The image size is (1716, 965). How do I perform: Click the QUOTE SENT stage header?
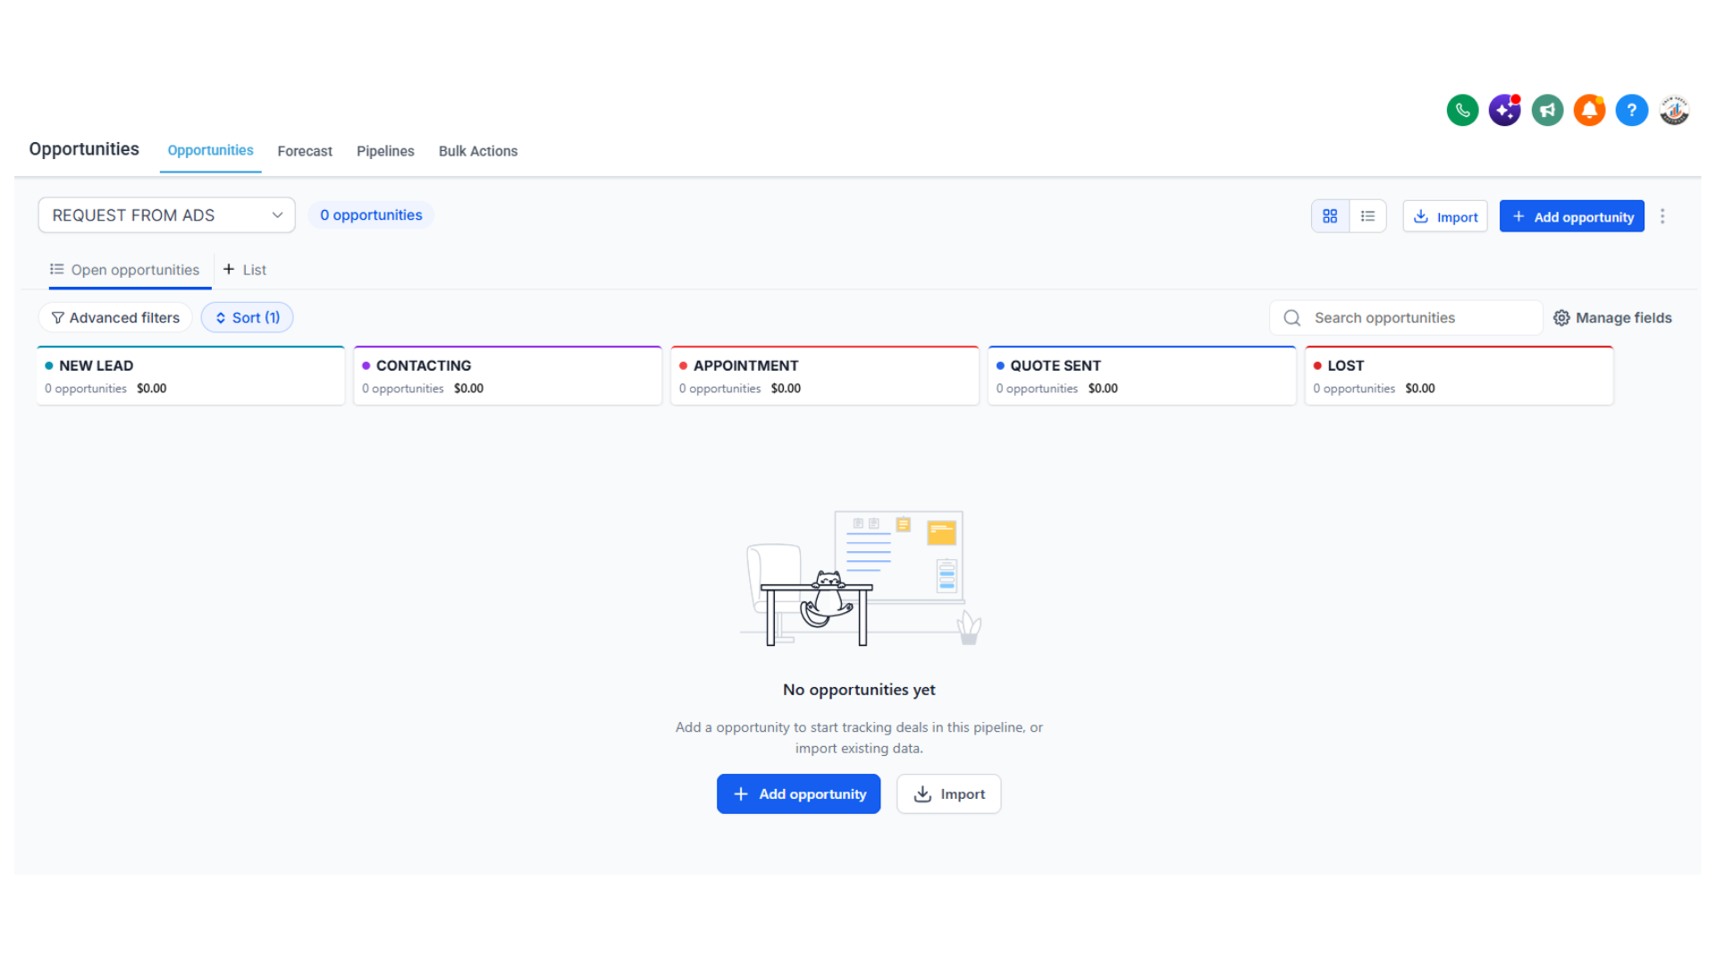tap(1142, 376)
